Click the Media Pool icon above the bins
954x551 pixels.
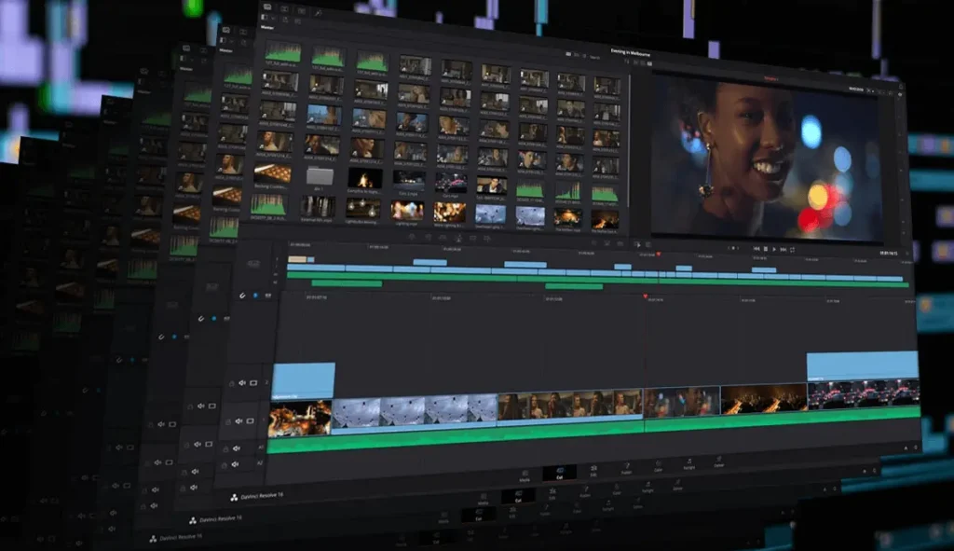click(x=267, y=7)
